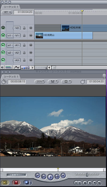This screenshot has height=187, width=107.
Task: Click the Canvas timecode field 01:00:04:20
Action: pos(96,82)
